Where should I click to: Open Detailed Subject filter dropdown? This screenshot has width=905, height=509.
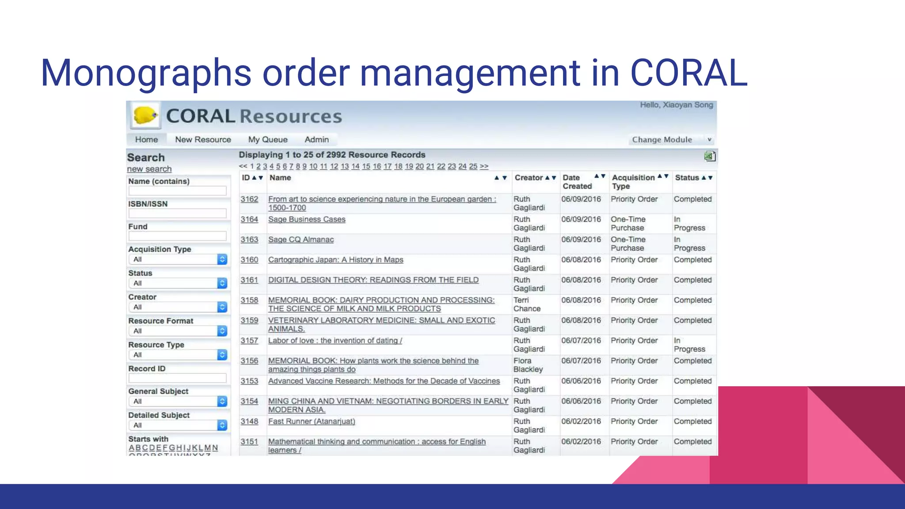click(178, 425)
